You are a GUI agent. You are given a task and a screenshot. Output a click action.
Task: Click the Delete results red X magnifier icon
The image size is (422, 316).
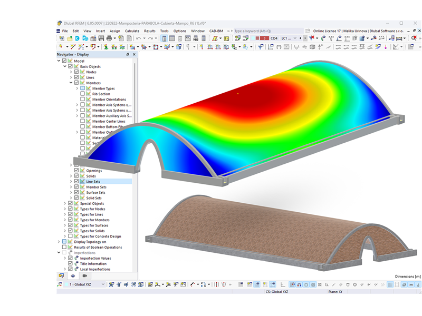(x=414, y=38)
